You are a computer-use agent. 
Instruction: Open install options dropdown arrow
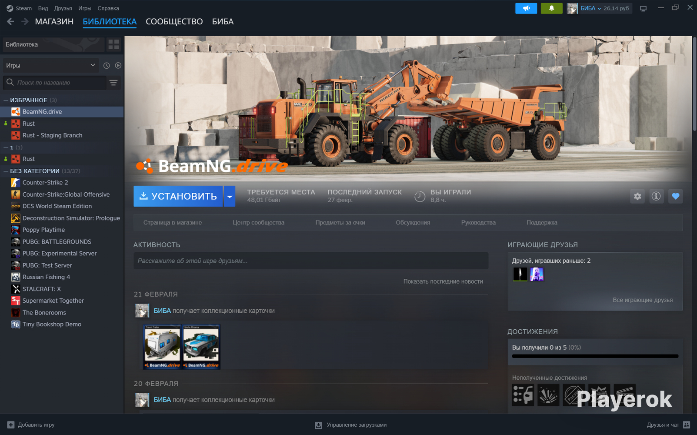click(230, 196)
